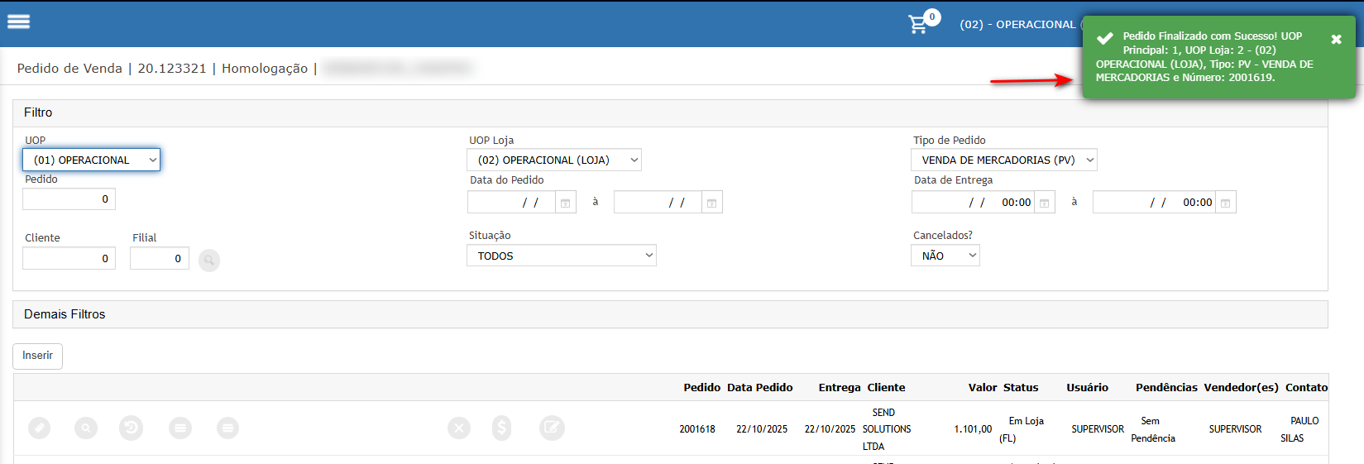
Task: Dismiss the green success notification
Action: tap(1336, 40)
